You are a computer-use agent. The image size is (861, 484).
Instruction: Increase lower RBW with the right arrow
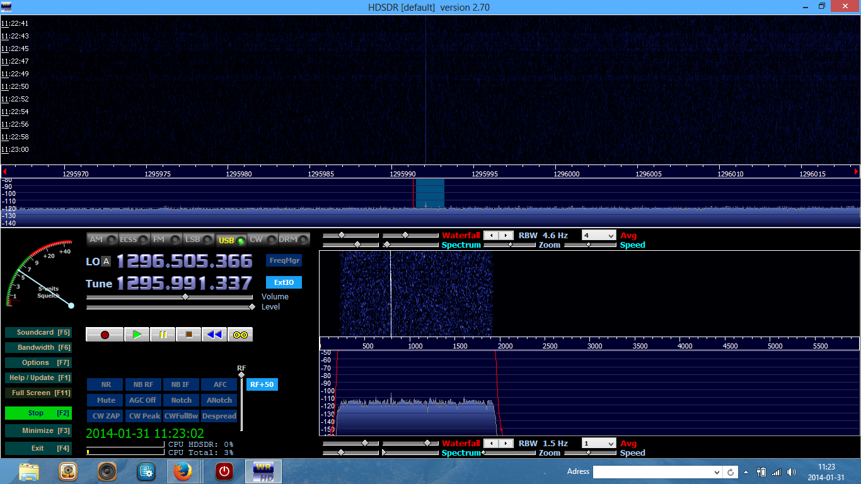pos(506,443)
